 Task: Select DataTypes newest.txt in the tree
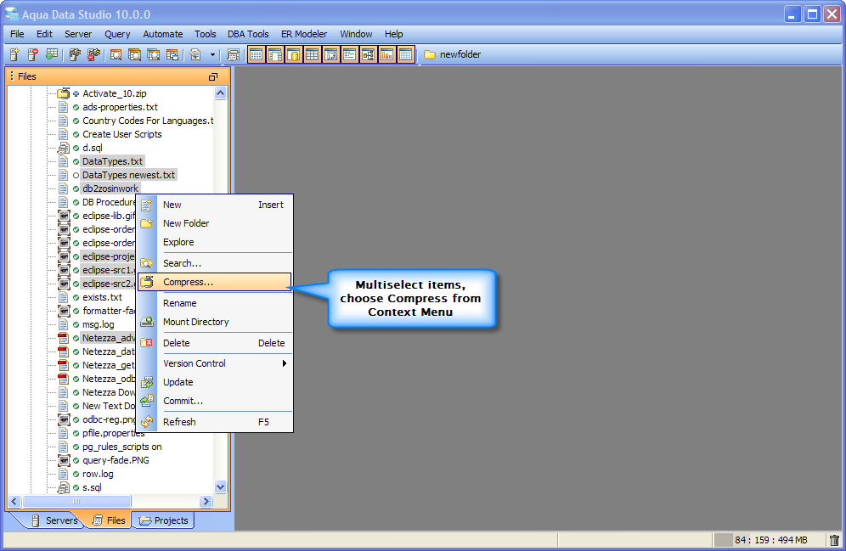point(128,175)
